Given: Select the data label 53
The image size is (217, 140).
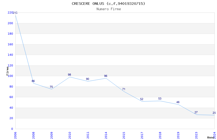Looking at the screenshot, I should 160,99.
